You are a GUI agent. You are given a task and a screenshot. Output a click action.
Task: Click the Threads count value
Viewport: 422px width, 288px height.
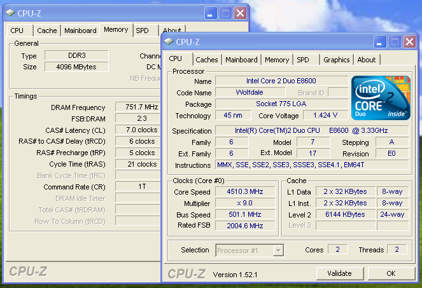click(x=397, y=250)
